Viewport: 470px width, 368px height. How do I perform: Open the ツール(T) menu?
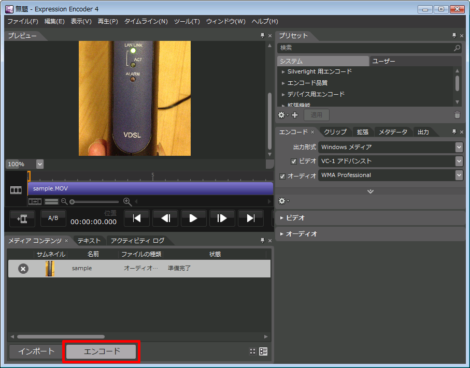pyautogui.click(x=187, y=22)
